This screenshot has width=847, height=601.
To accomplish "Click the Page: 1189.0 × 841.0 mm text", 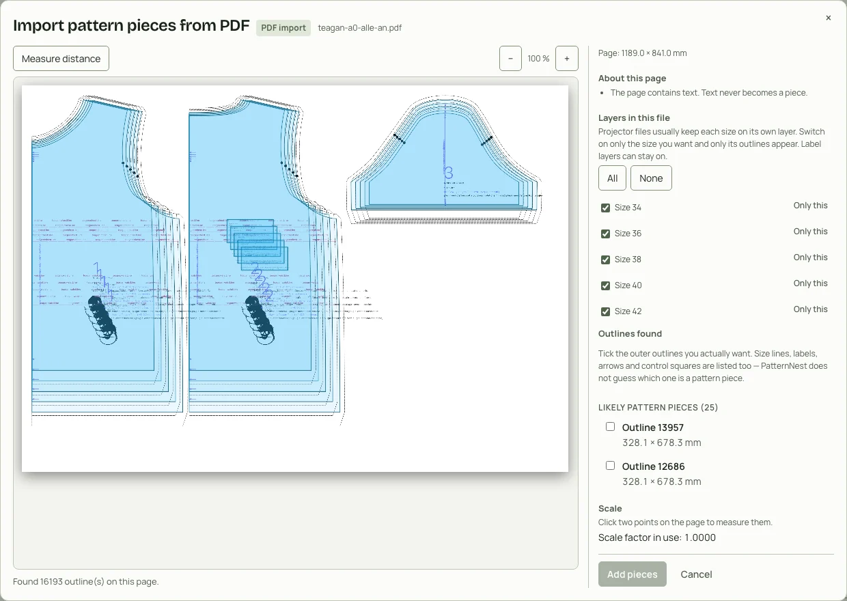I will (x=642, y=53).
